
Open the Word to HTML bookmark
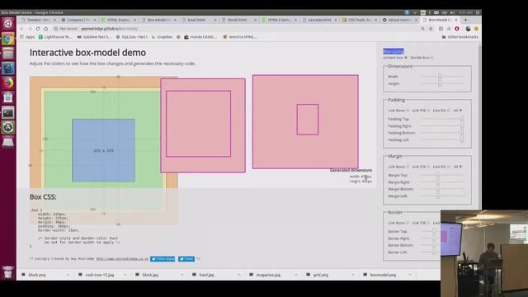(240, 37)
